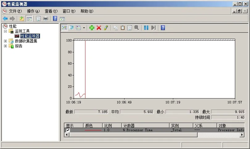The height and width of the screenshot is (149, 250).
Task: Open the 查看(V) menu
Action: (51, 11)
